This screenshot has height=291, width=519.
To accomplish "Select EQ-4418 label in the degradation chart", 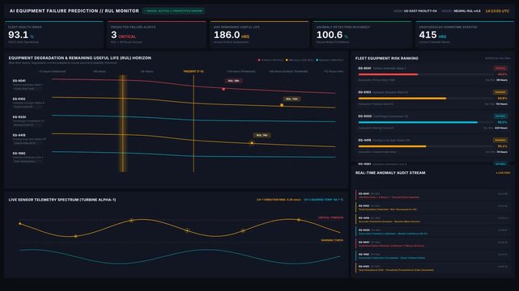I will [19, 135].
